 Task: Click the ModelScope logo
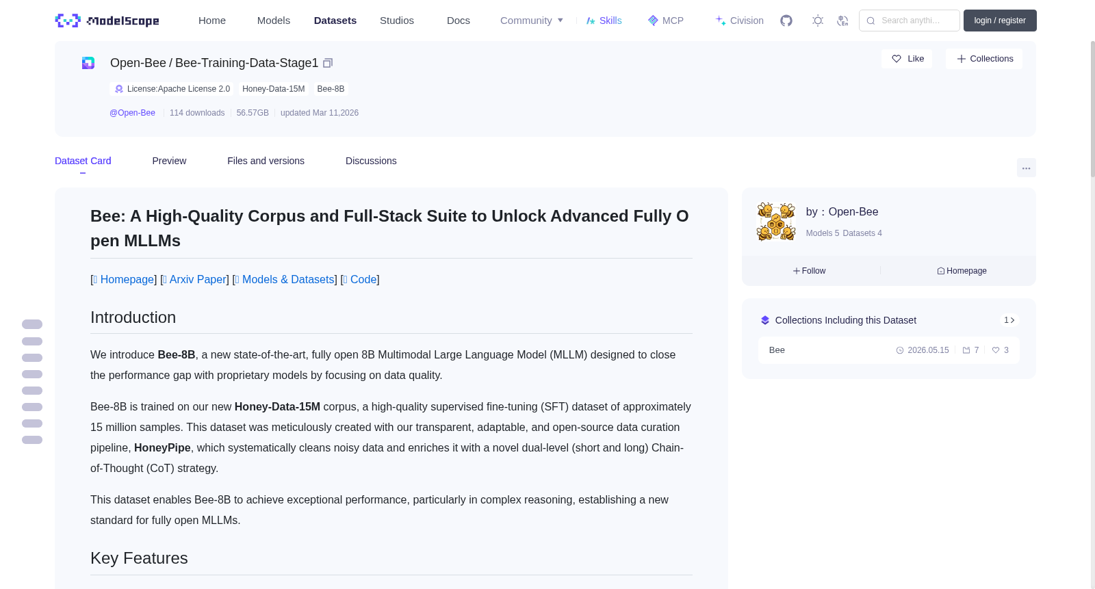pos(107,21)
